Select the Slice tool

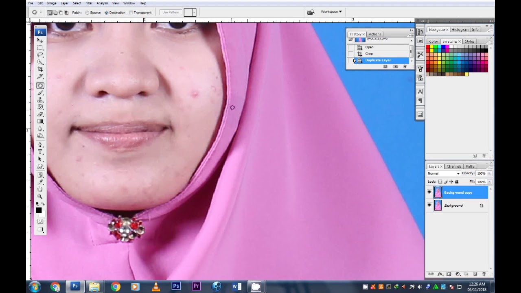(x=40, y=77)
